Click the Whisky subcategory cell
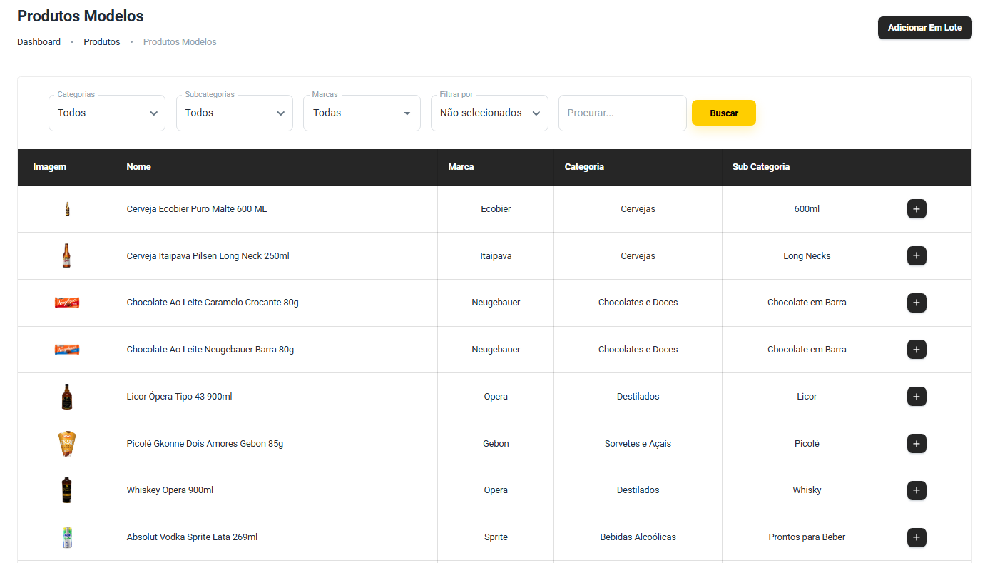 pyautogui.click(x=807, y=490)
